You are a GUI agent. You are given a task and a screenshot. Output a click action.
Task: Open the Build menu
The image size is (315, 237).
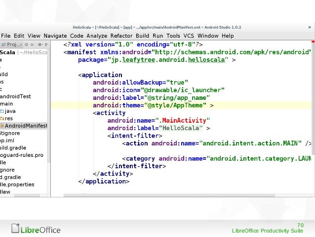(x=142, y=36)
